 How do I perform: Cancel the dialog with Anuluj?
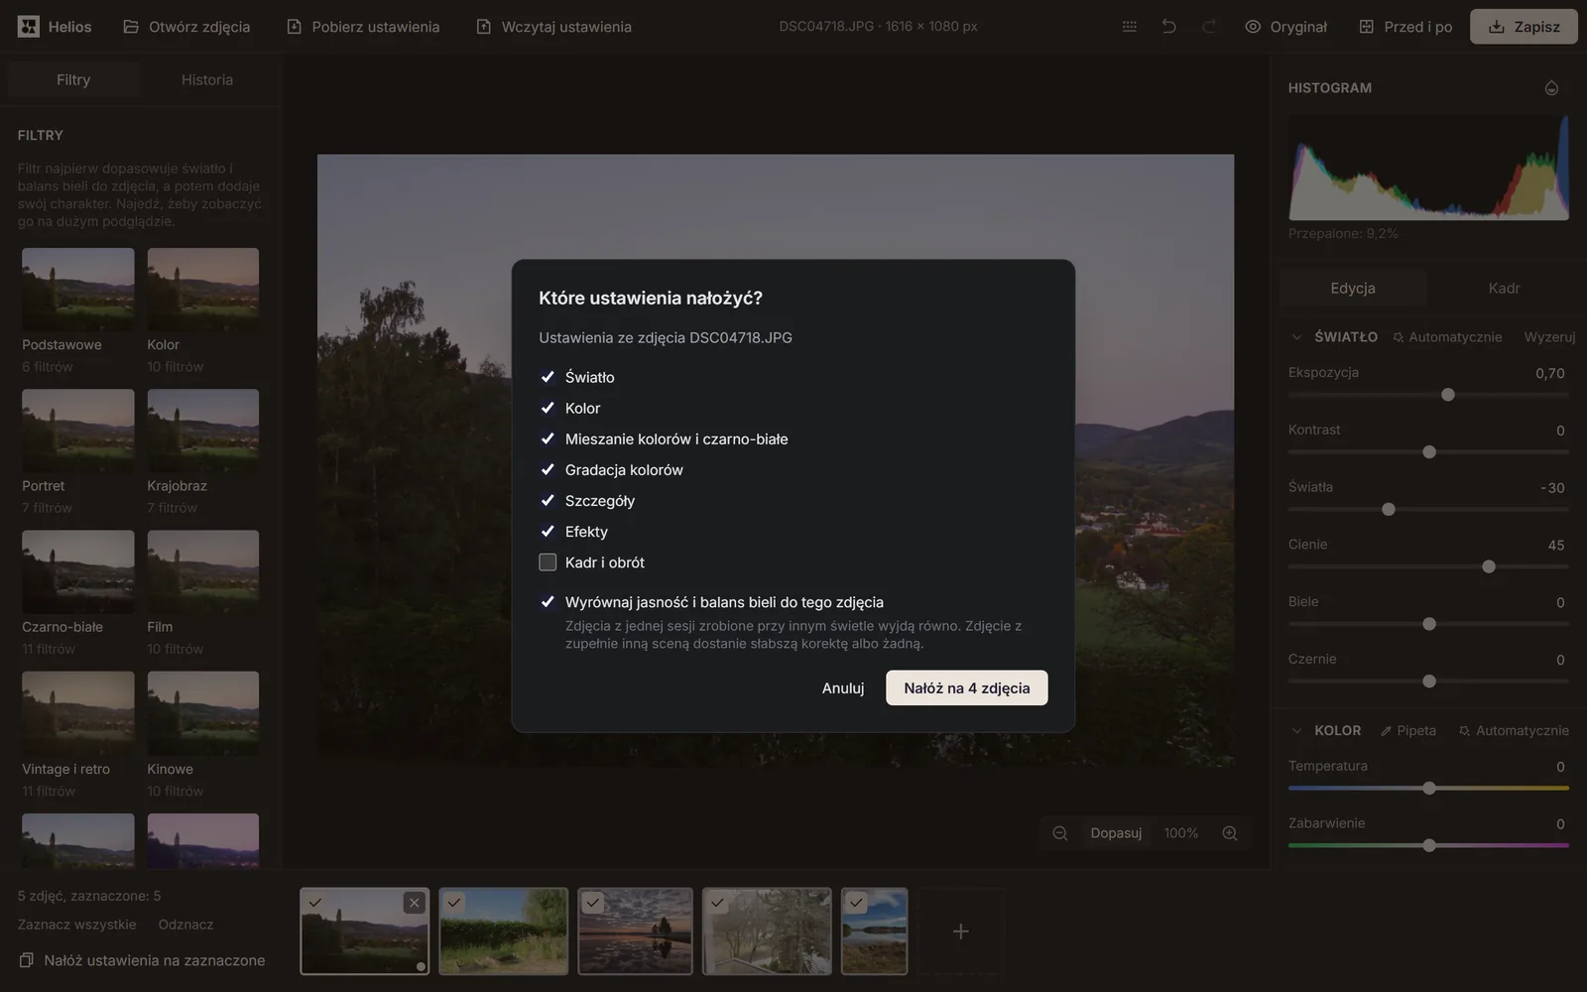[843, 687]
